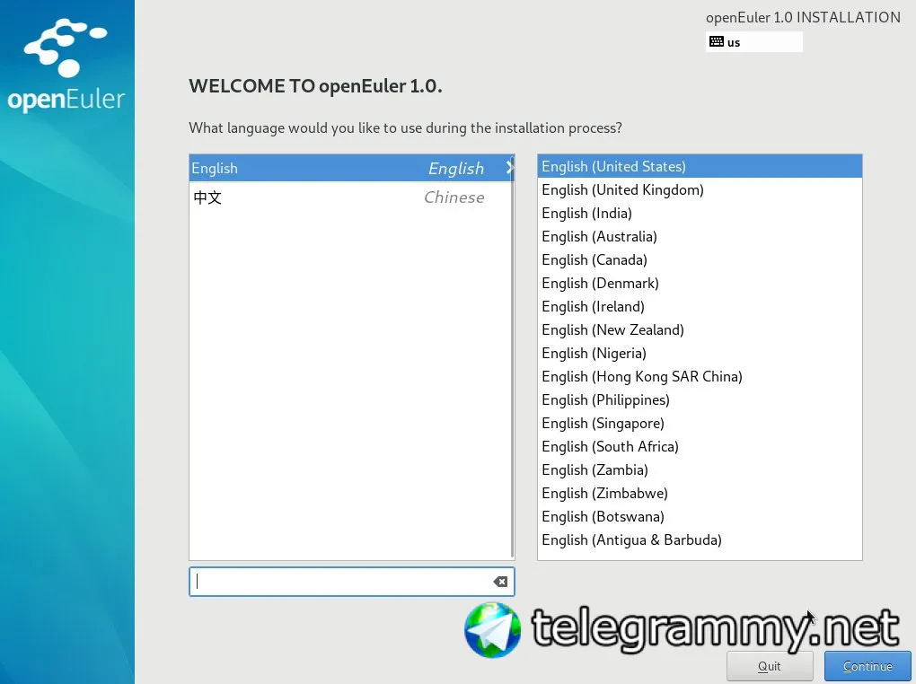
Task: Choose English (Denmark) locale
Action: point(700,284)
